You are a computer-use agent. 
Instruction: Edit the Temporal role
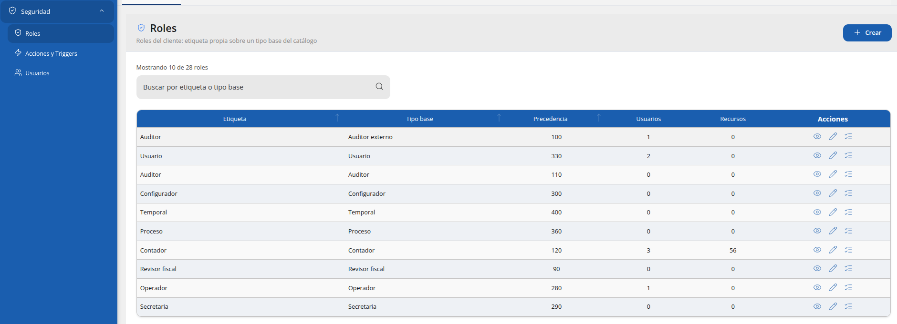833,213
